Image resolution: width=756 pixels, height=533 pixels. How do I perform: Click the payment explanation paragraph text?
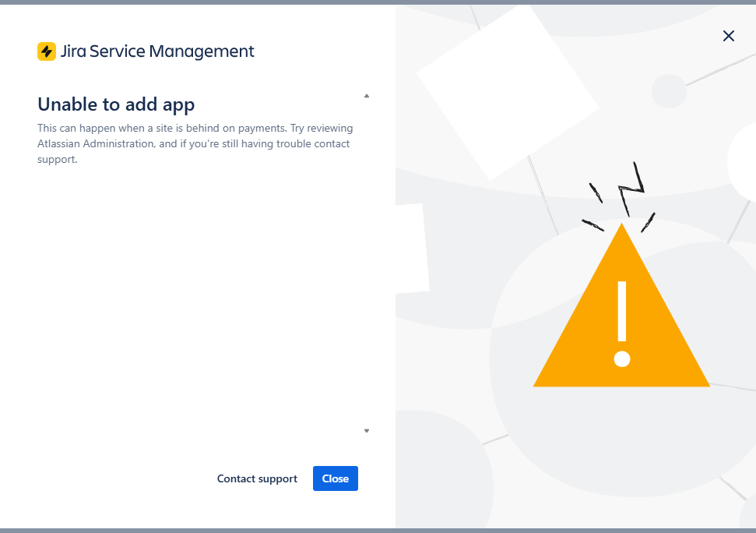195,143
